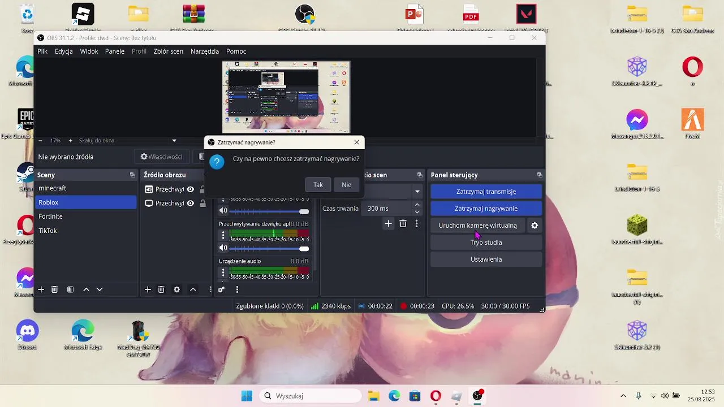
Task: Toggle lock on second Przechwyt source
Action: click(x=202, y=203)
